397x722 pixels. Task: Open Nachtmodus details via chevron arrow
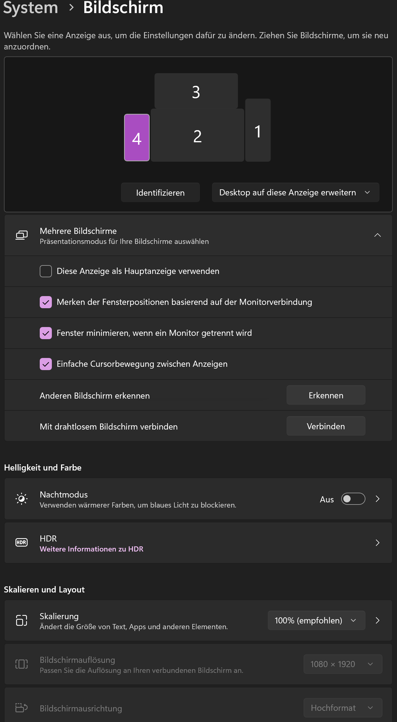pos(378,499)
